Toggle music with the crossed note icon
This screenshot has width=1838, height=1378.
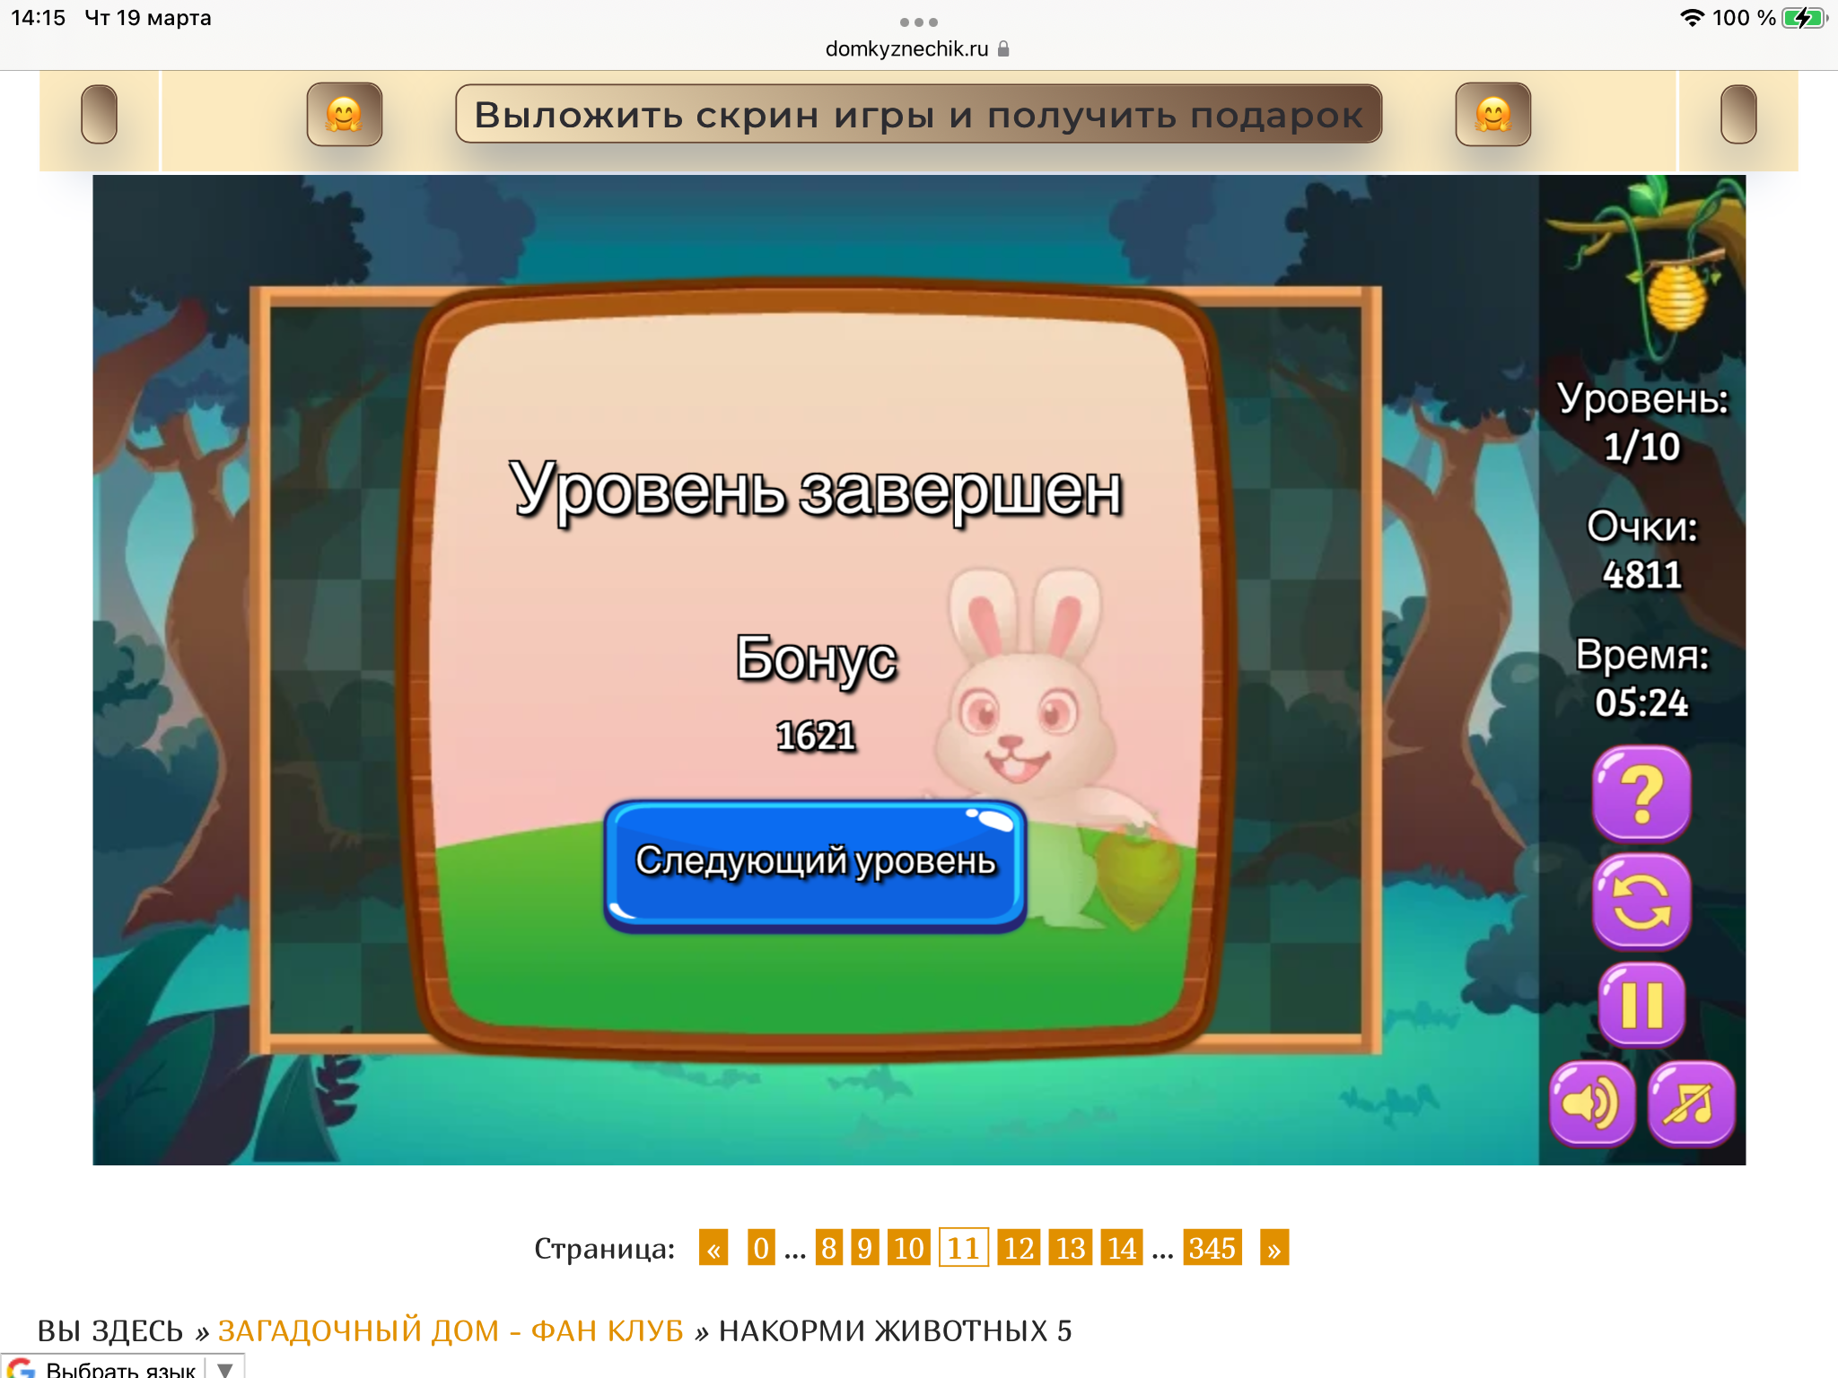click(x=1691, y=1103)
